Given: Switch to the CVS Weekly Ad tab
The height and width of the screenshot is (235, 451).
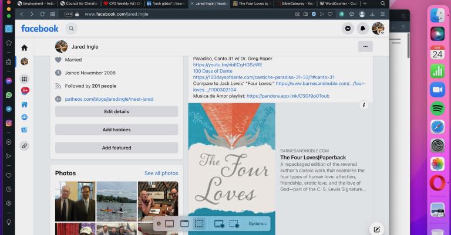Looking at the screenshot, I should click(122, 4).
